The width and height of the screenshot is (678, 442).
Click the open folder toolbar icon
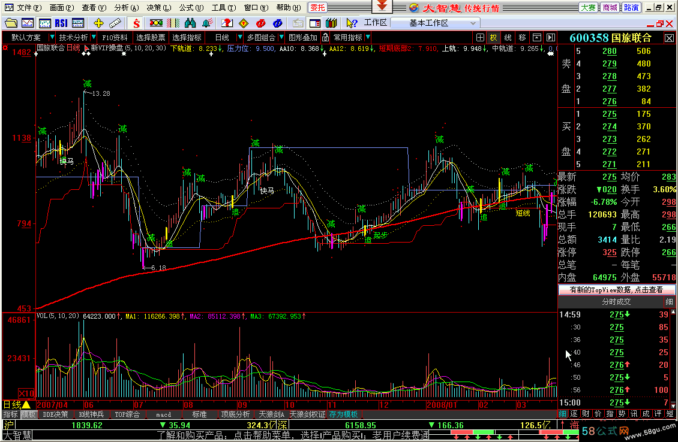pos(10,23)
